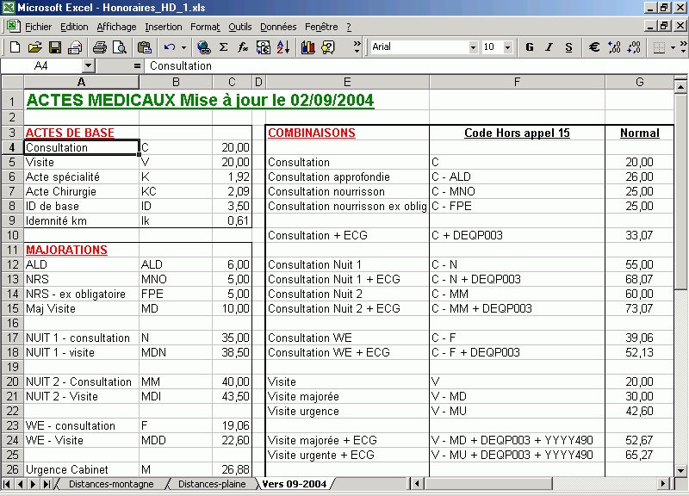Image resolution: width=689 pixels, height=496 pixels.
Task: Open the Outils menu
Action: click(x=240, y=27)
